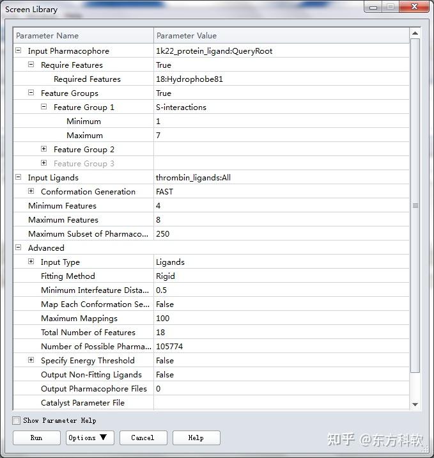Click the Feature Groups True value

pos(164,93)
